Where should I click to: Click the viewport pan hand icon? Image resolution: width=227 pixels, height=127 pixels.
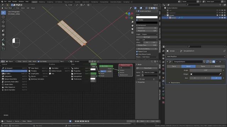(132, 25)
